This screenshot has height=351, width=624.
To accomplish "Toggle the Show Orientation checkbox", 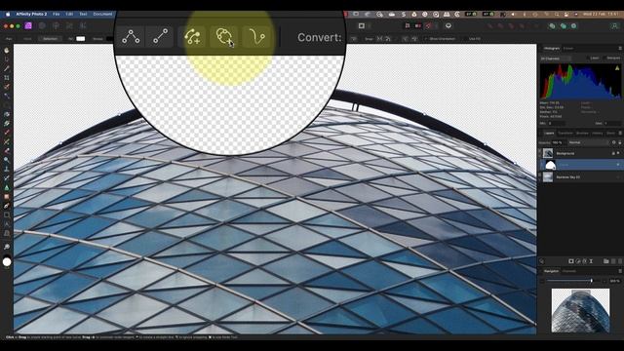I will (426, 39).
